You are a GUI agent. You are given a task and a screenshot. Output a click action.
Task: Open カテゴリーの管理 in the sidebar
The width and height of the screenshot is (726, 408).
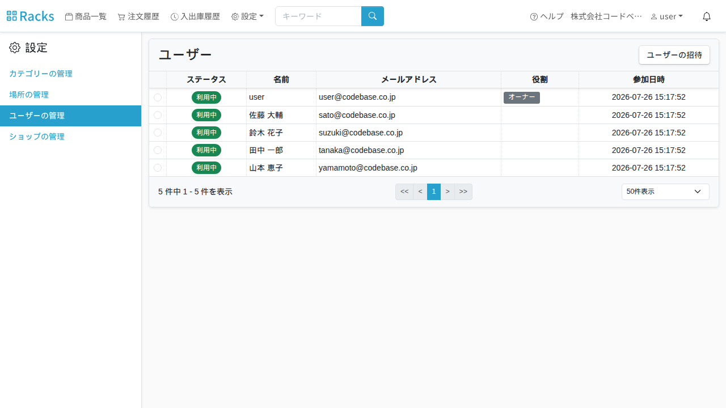(x=41, y=74)
